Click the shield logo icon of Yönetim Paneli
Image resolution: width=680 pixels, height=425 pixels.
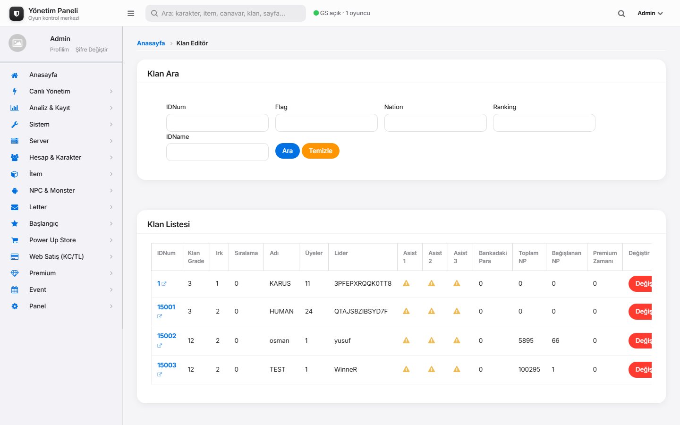click(17, 14)
